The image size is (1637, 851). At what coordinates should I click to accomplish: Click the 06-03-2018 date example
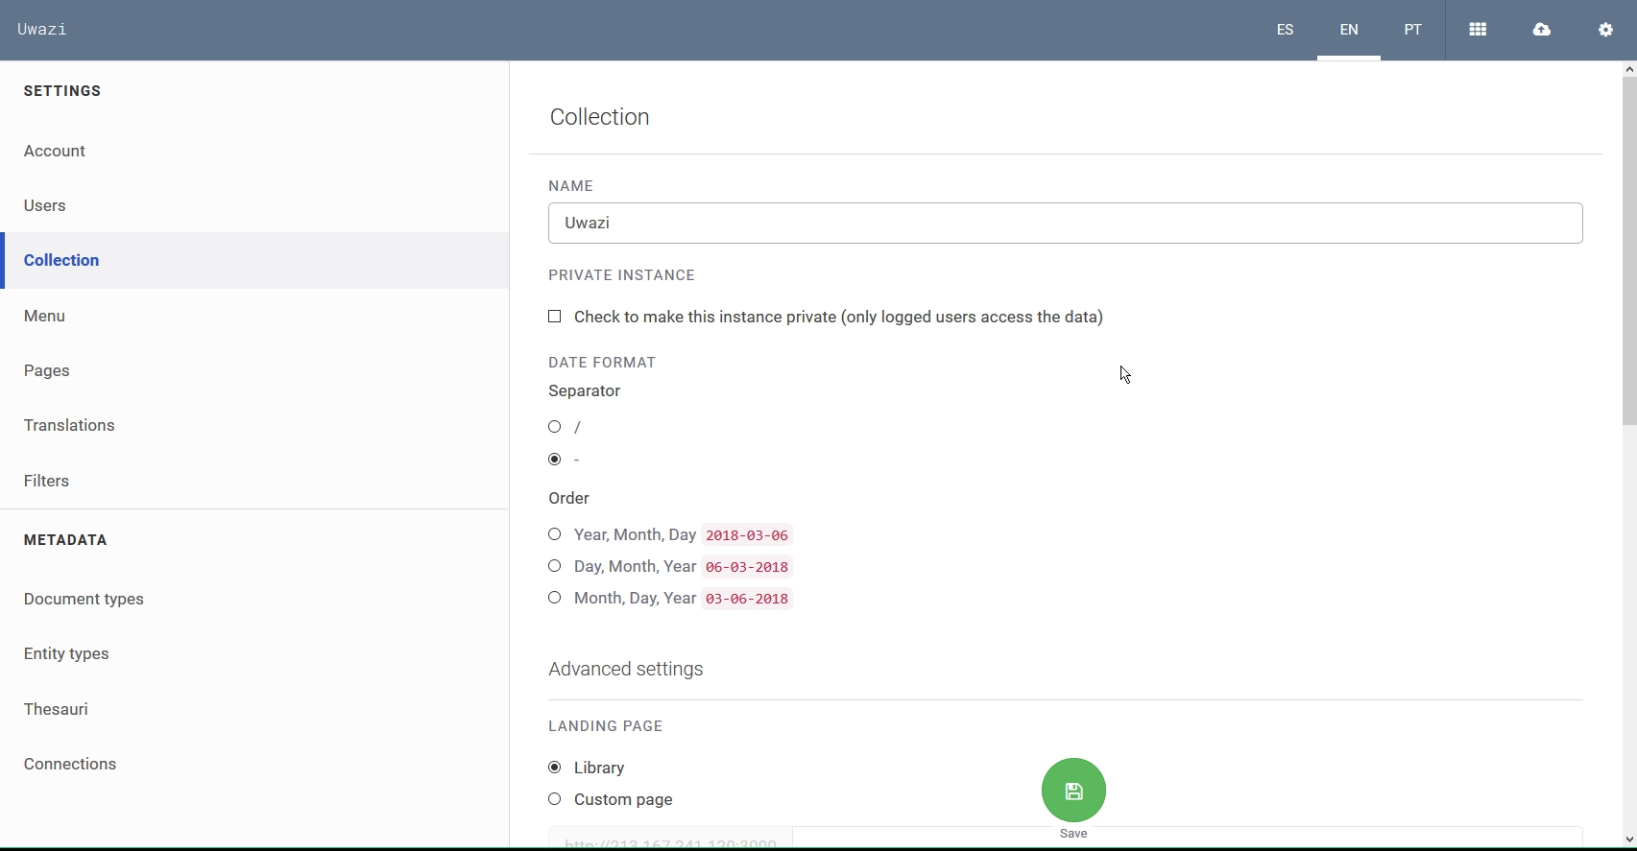click(x=747, y=567)
